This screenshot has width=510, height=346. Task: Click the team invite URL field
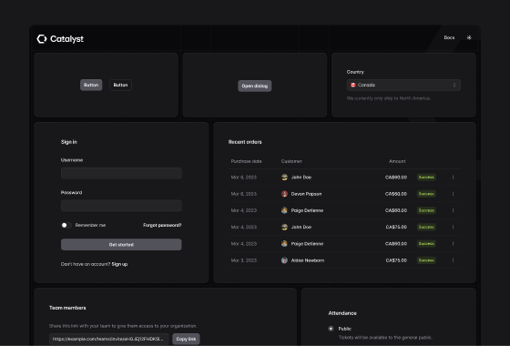click(x=109, y=339)
